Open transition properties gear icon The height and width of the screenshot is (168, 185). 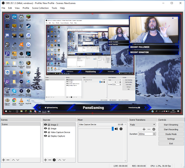click(154, 129)
